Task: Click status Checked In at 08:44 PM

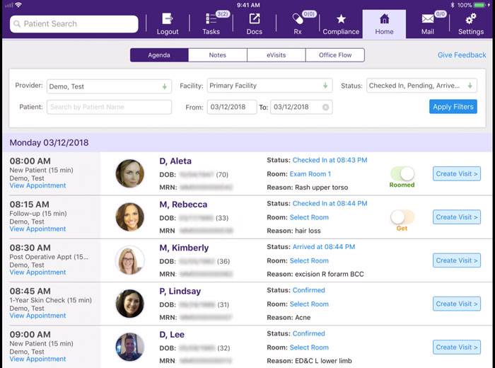Action: [x=330, y=203]
